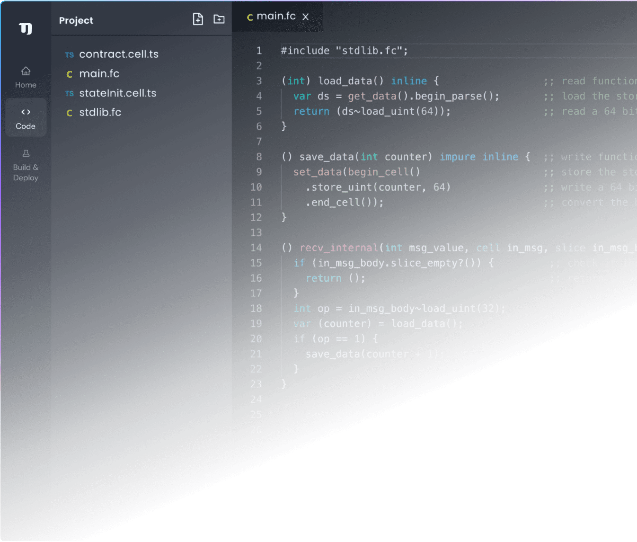Viewport: 637px width, 542px height.
Task: Click line number 14 in gutter
Action: point(256,248)
